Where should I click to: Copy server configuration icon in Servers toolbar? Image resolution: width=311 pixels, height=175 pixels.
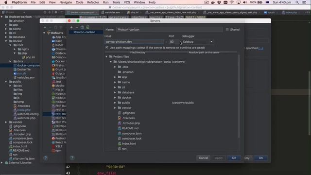(82, 27)
